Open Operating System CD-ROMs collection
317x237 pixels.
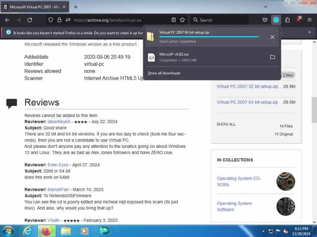(x=239, y=181)
